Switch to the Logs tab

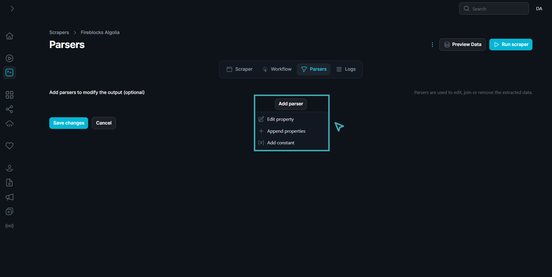coord(346,69)
